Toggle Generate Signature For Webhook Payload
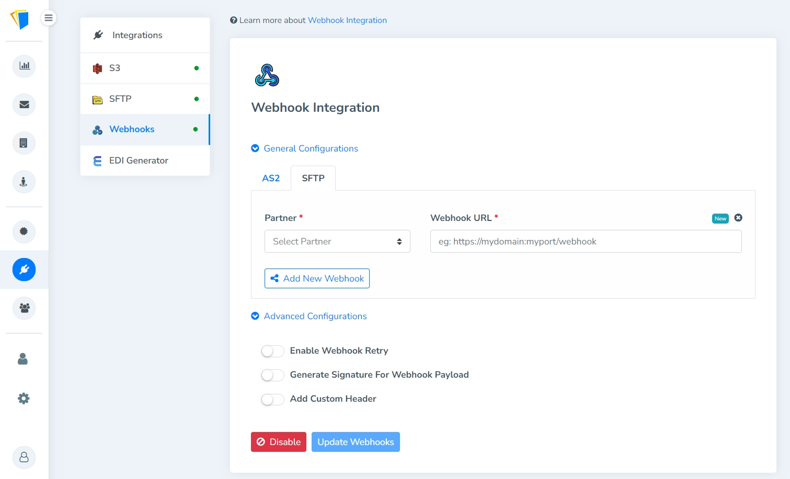Image resolution: width=790 pixels, height=479 pixels. coord(272,375)
